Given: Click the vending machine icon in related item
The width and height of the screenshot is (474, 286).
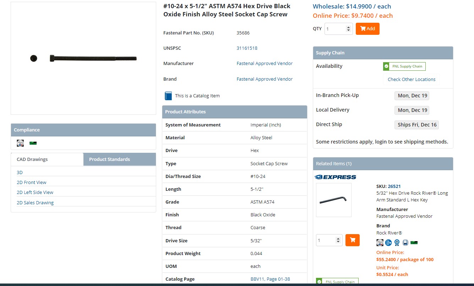Looking at the screenshot, I should coord(405,243).
